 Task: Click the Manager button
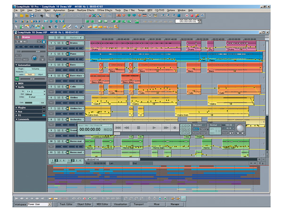(x=175, y=204)
